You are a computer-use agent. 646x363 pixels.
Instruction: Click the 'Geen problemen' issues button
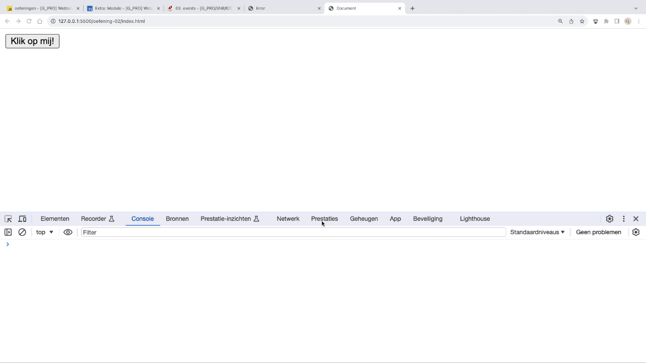point(598,232)
